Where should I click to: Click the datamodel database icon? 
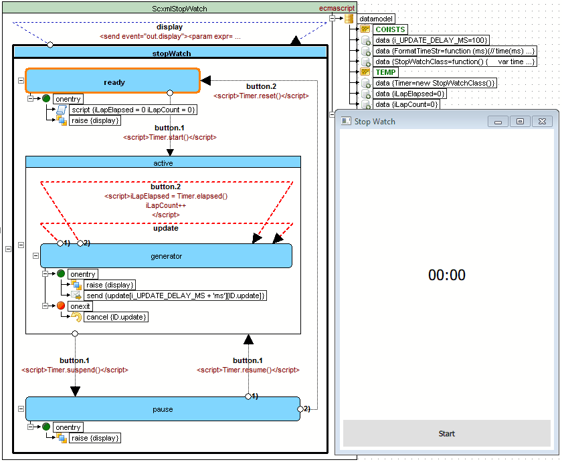tap(349, 19)
